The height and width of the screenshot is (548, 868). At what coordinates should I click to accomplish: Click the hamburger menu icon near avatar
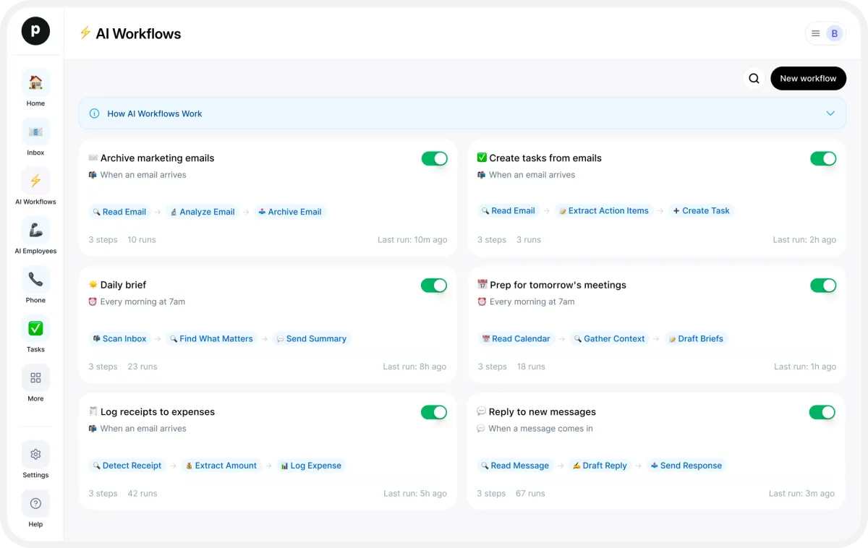pos(815,33)
